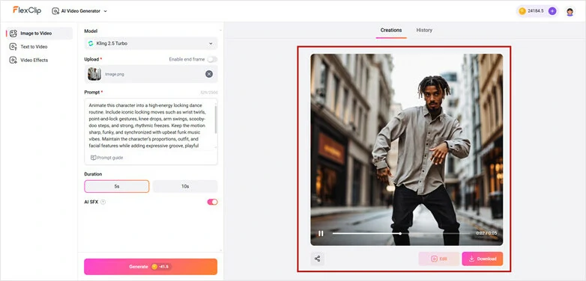
Task: Click the FlexClip logo
Action: 27,10
